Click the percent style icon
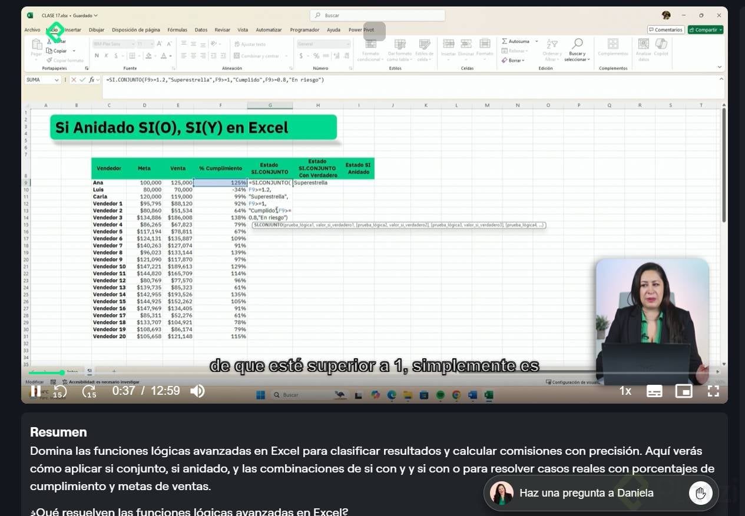This screenshot has width=745, height=516. pyautogui.click(x=316, y=56)
